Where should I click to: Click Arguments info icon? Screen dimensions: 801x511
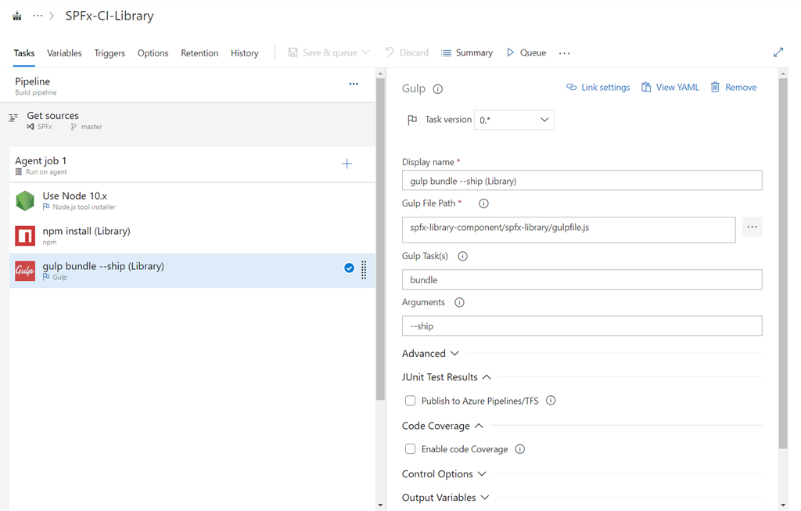tap(459, 303)
